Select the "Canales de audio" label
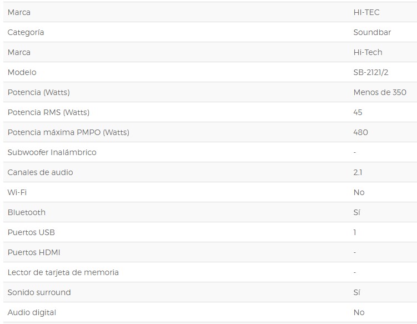The height and width of the screenshot is (324, 417). click(x=40, y=172)
